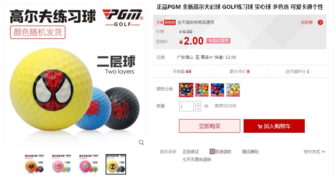Open 累计评价 8 reviews tab
Screen dimensions: 335x182
240,72
